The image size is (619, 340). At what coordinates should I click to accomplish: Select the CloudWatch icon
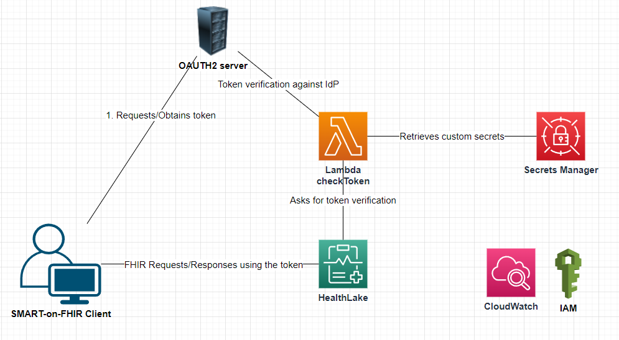[x=511, y=272]
